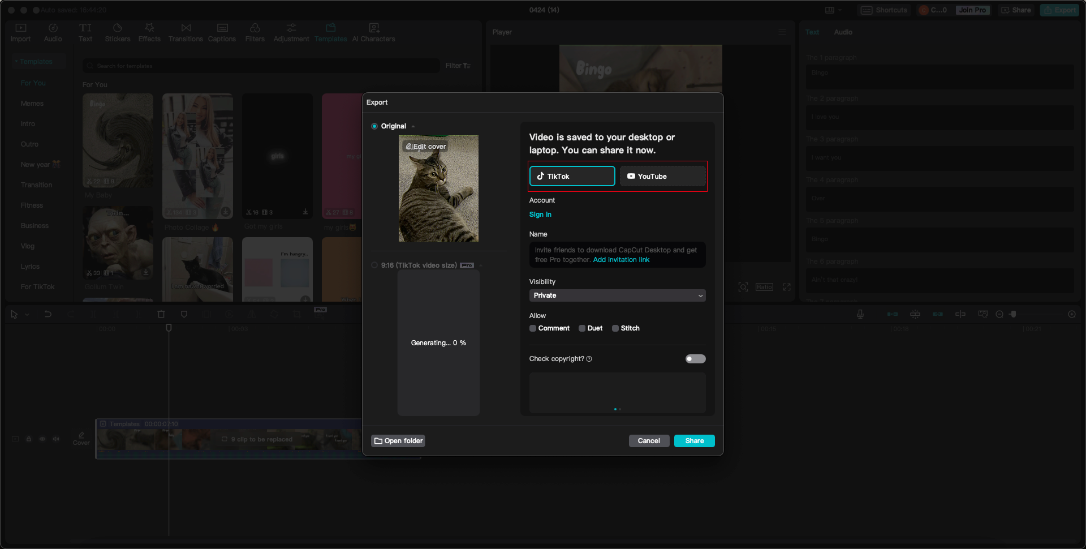Select the Memes template category

coord(32,104)
